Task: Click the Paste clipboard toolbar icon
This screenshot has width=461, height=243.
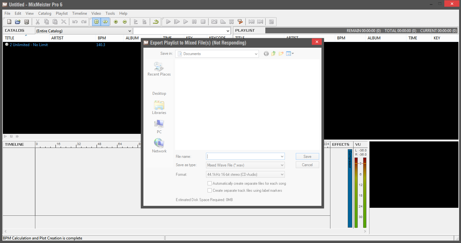Action: [x=55, y=22]
